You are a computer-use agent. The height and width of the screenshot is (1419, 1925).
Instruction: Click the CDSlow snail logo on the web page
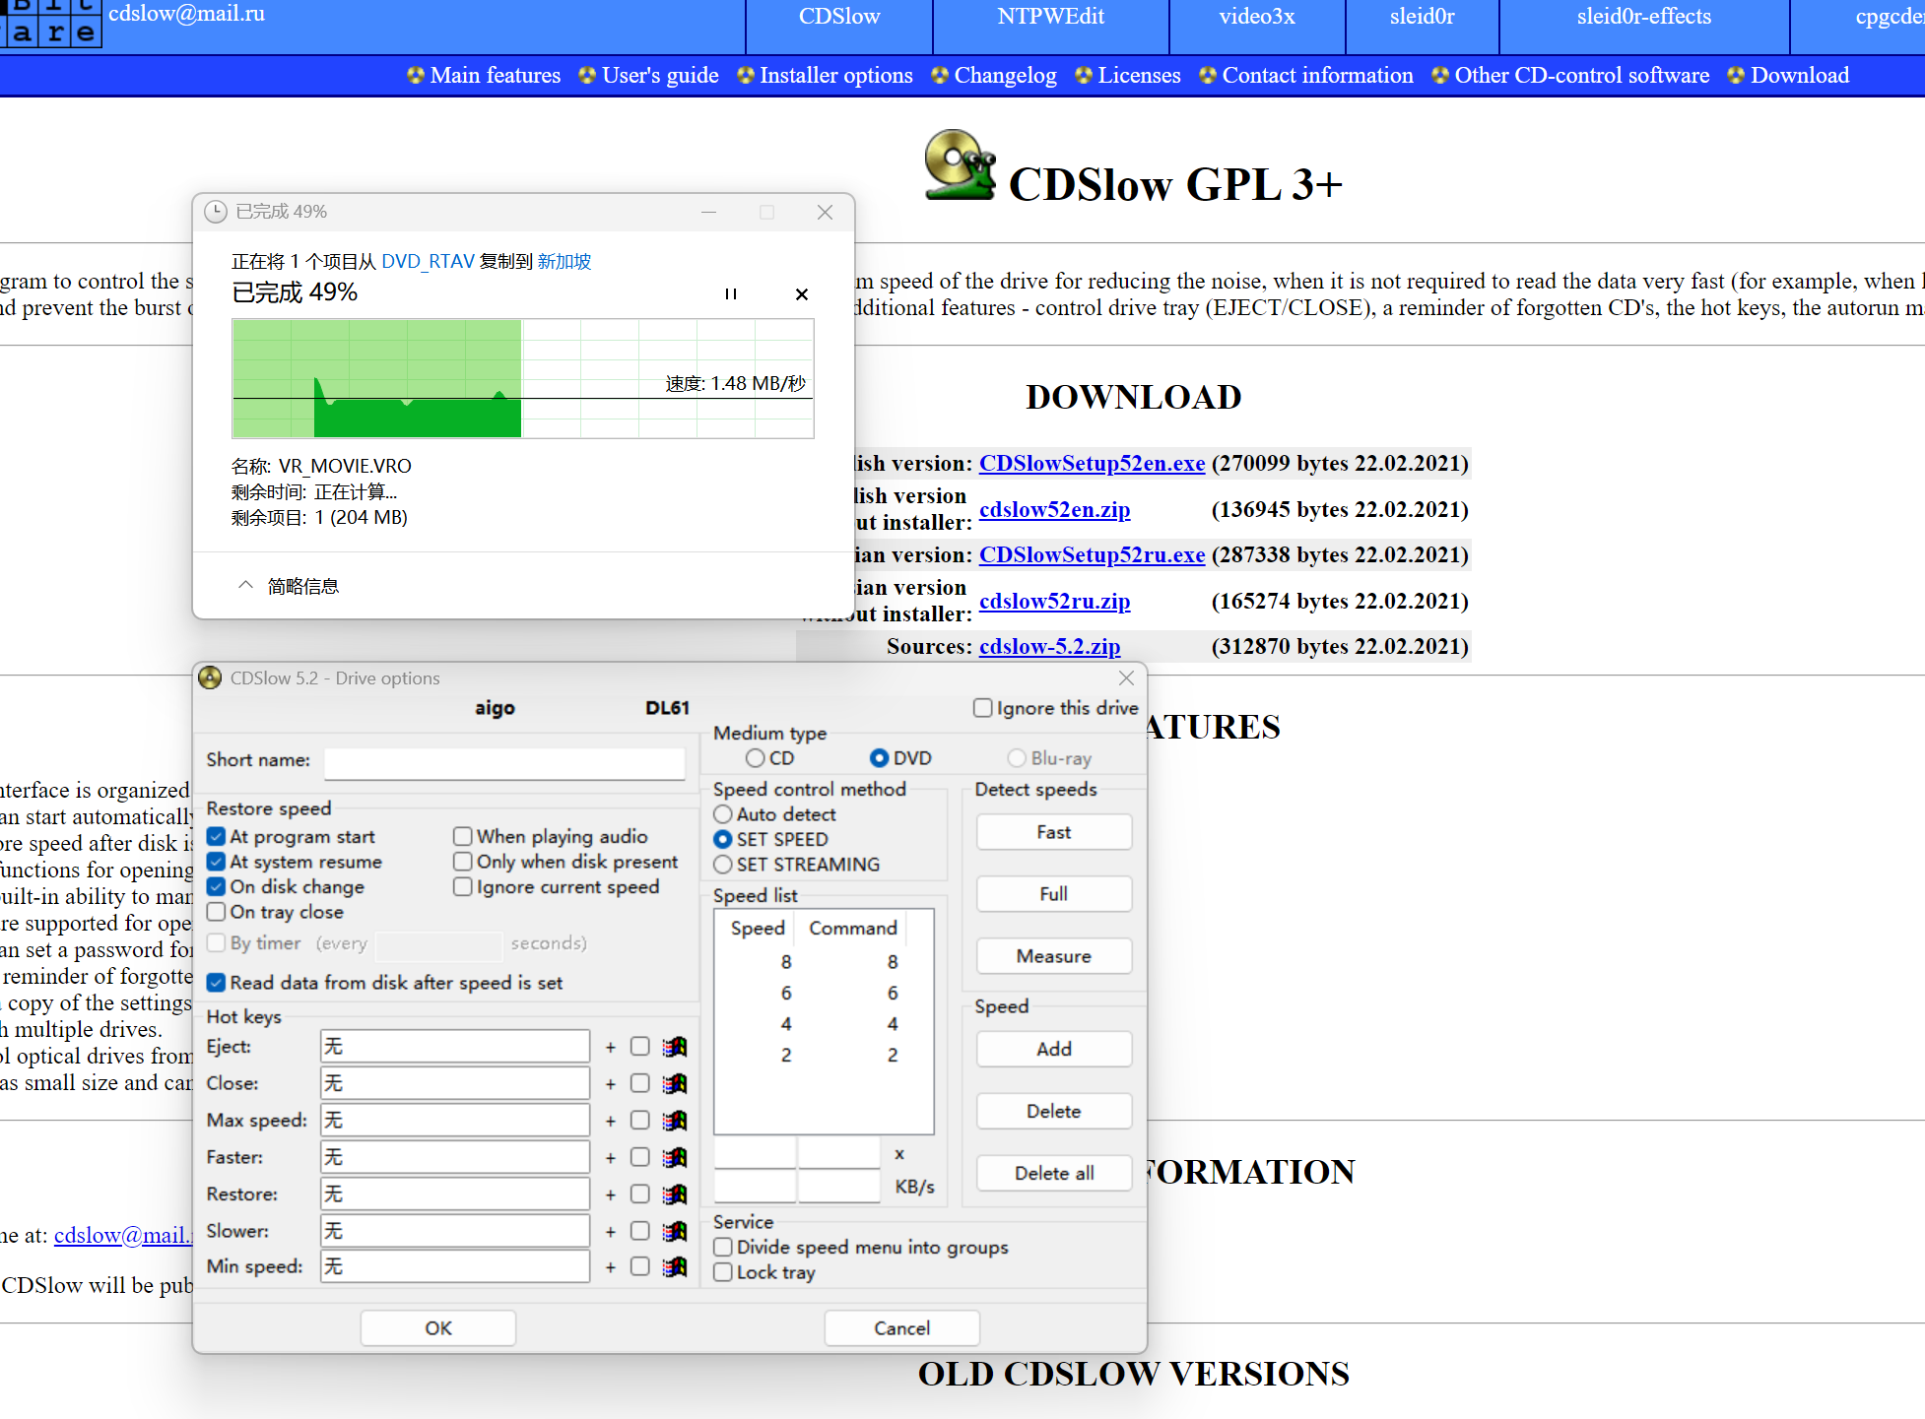pyautogui.click(x=960, y=165)
